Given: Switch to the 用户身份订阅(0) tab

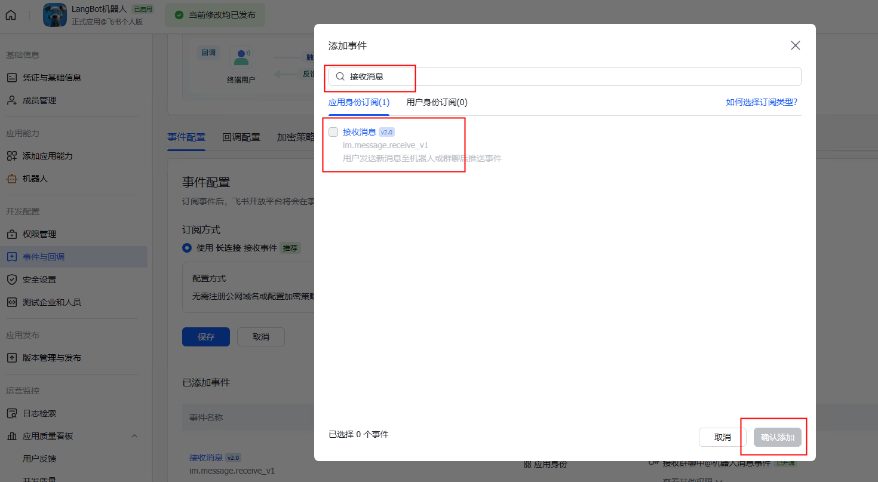Looking at the screenshot, I should [437, 102].
